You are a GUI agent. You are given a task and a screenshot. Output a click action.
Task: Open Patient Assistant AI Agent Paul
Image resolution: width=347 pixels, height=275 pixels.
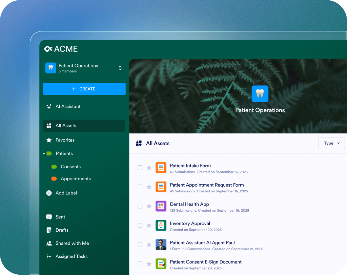(202, 242)
